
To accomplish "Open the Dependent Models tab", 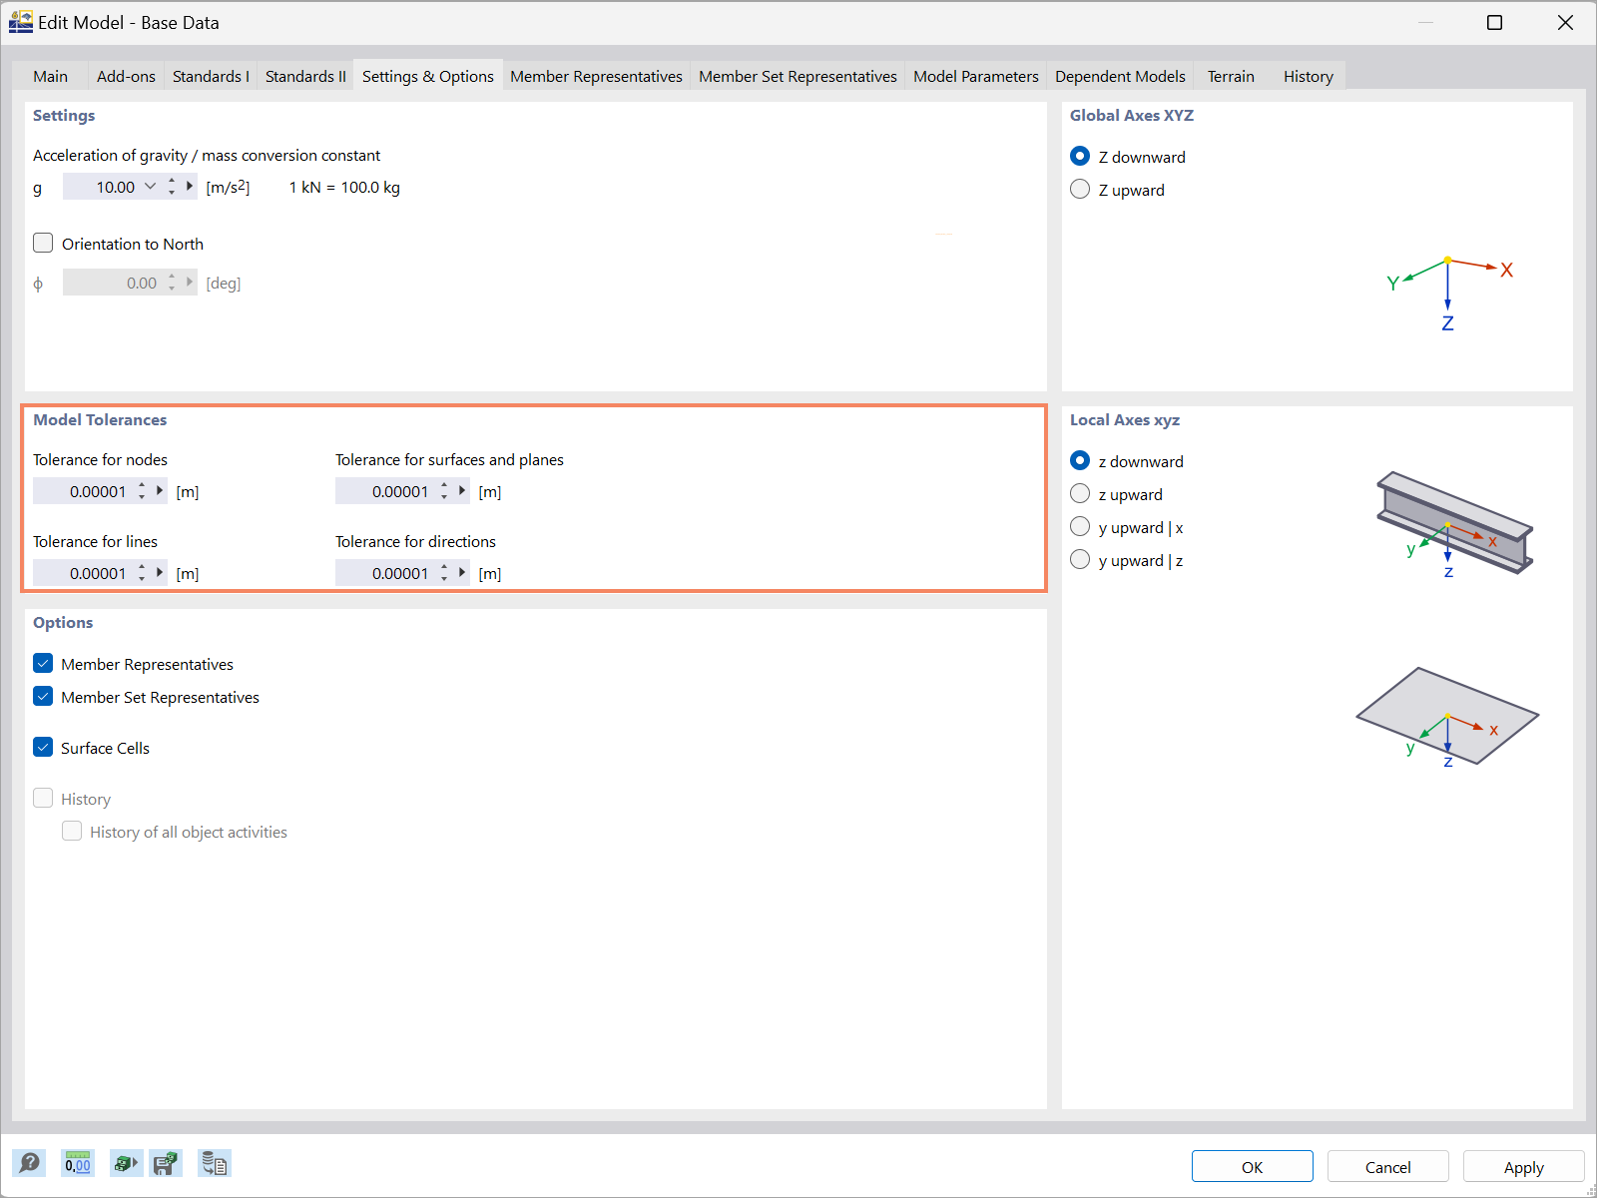I will tap(1120, 76).
